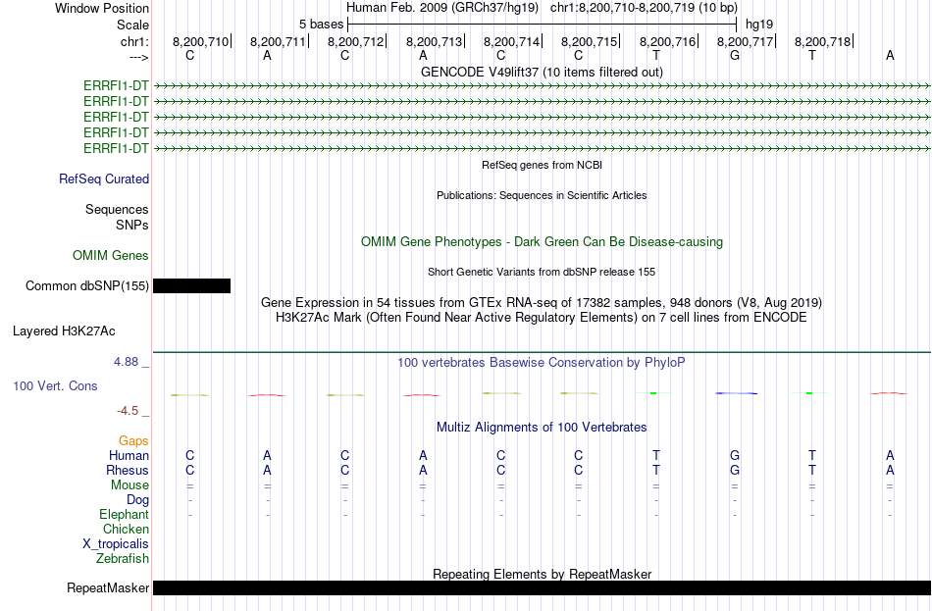Click the G base in the reference sequence row
932x611 pixels.
(735, 56)
